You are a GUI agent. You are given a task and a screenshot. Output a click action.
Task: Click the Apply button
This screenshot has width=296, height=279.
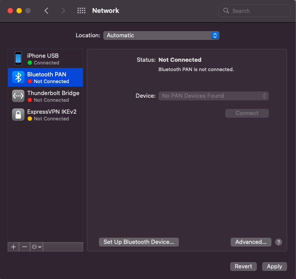(x=275, y=267)
